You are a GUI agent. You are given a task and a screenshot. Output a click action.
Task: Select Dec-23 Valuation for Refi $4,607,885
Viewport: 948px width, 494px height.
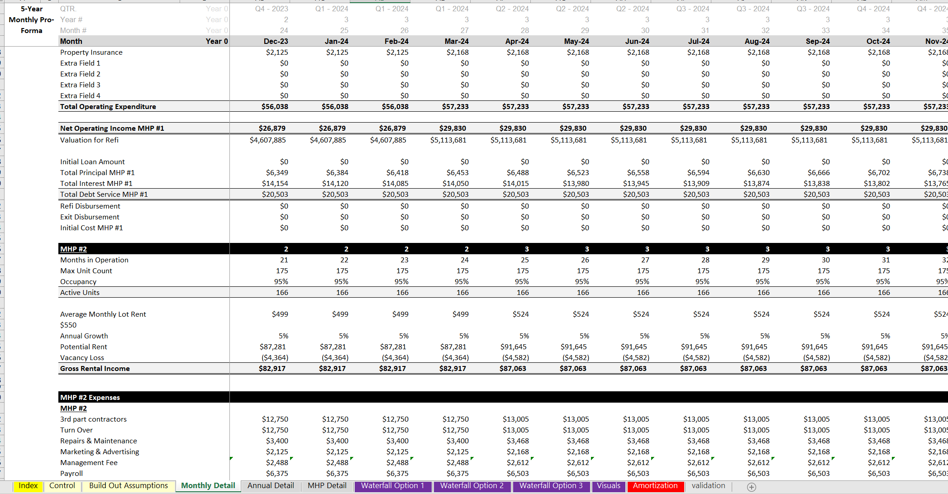268,140
